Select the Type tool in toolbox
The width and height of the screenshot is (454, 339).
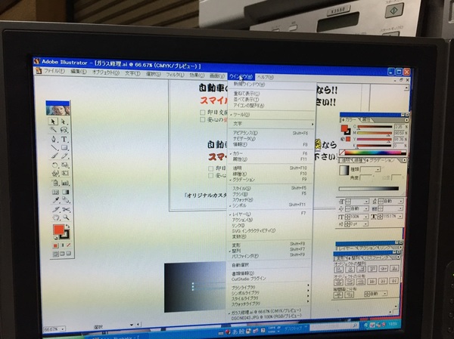point(65,140)
